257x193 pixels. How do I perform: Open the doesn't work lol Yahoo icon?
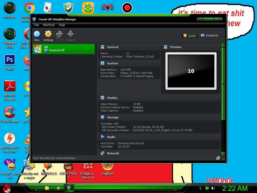[x=10, y=169]
